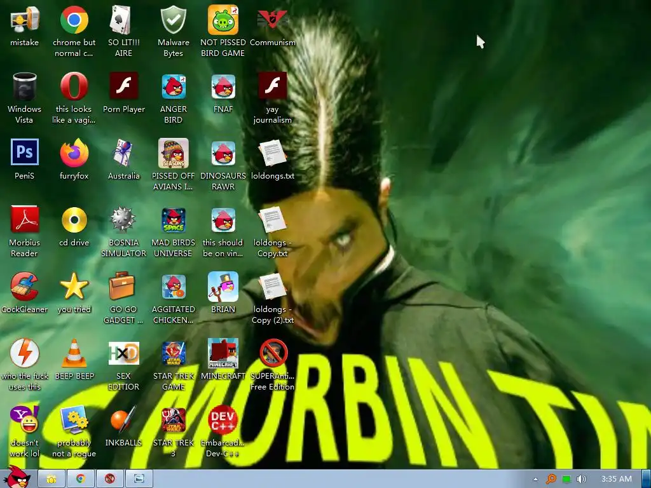Click the 3:35 AM clock
Viewport: 651px width, 488px height.
click(617, 479)
